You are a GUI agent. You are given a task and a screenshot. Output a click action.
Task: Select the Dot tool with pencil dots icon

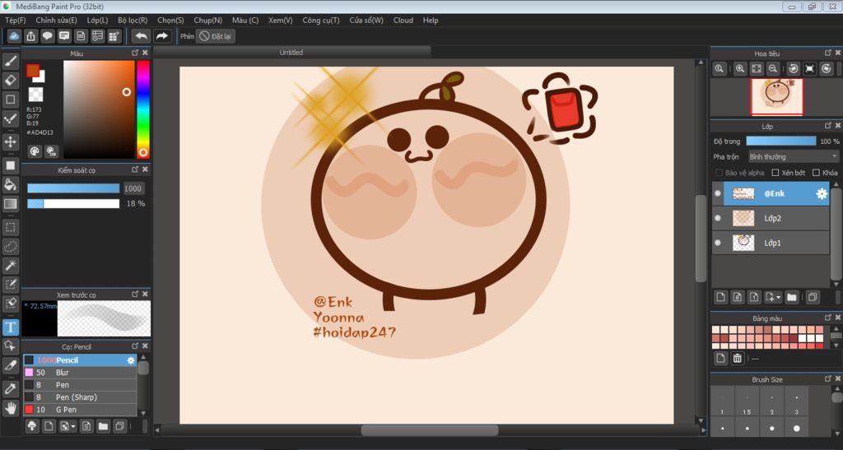coord(10,118)
